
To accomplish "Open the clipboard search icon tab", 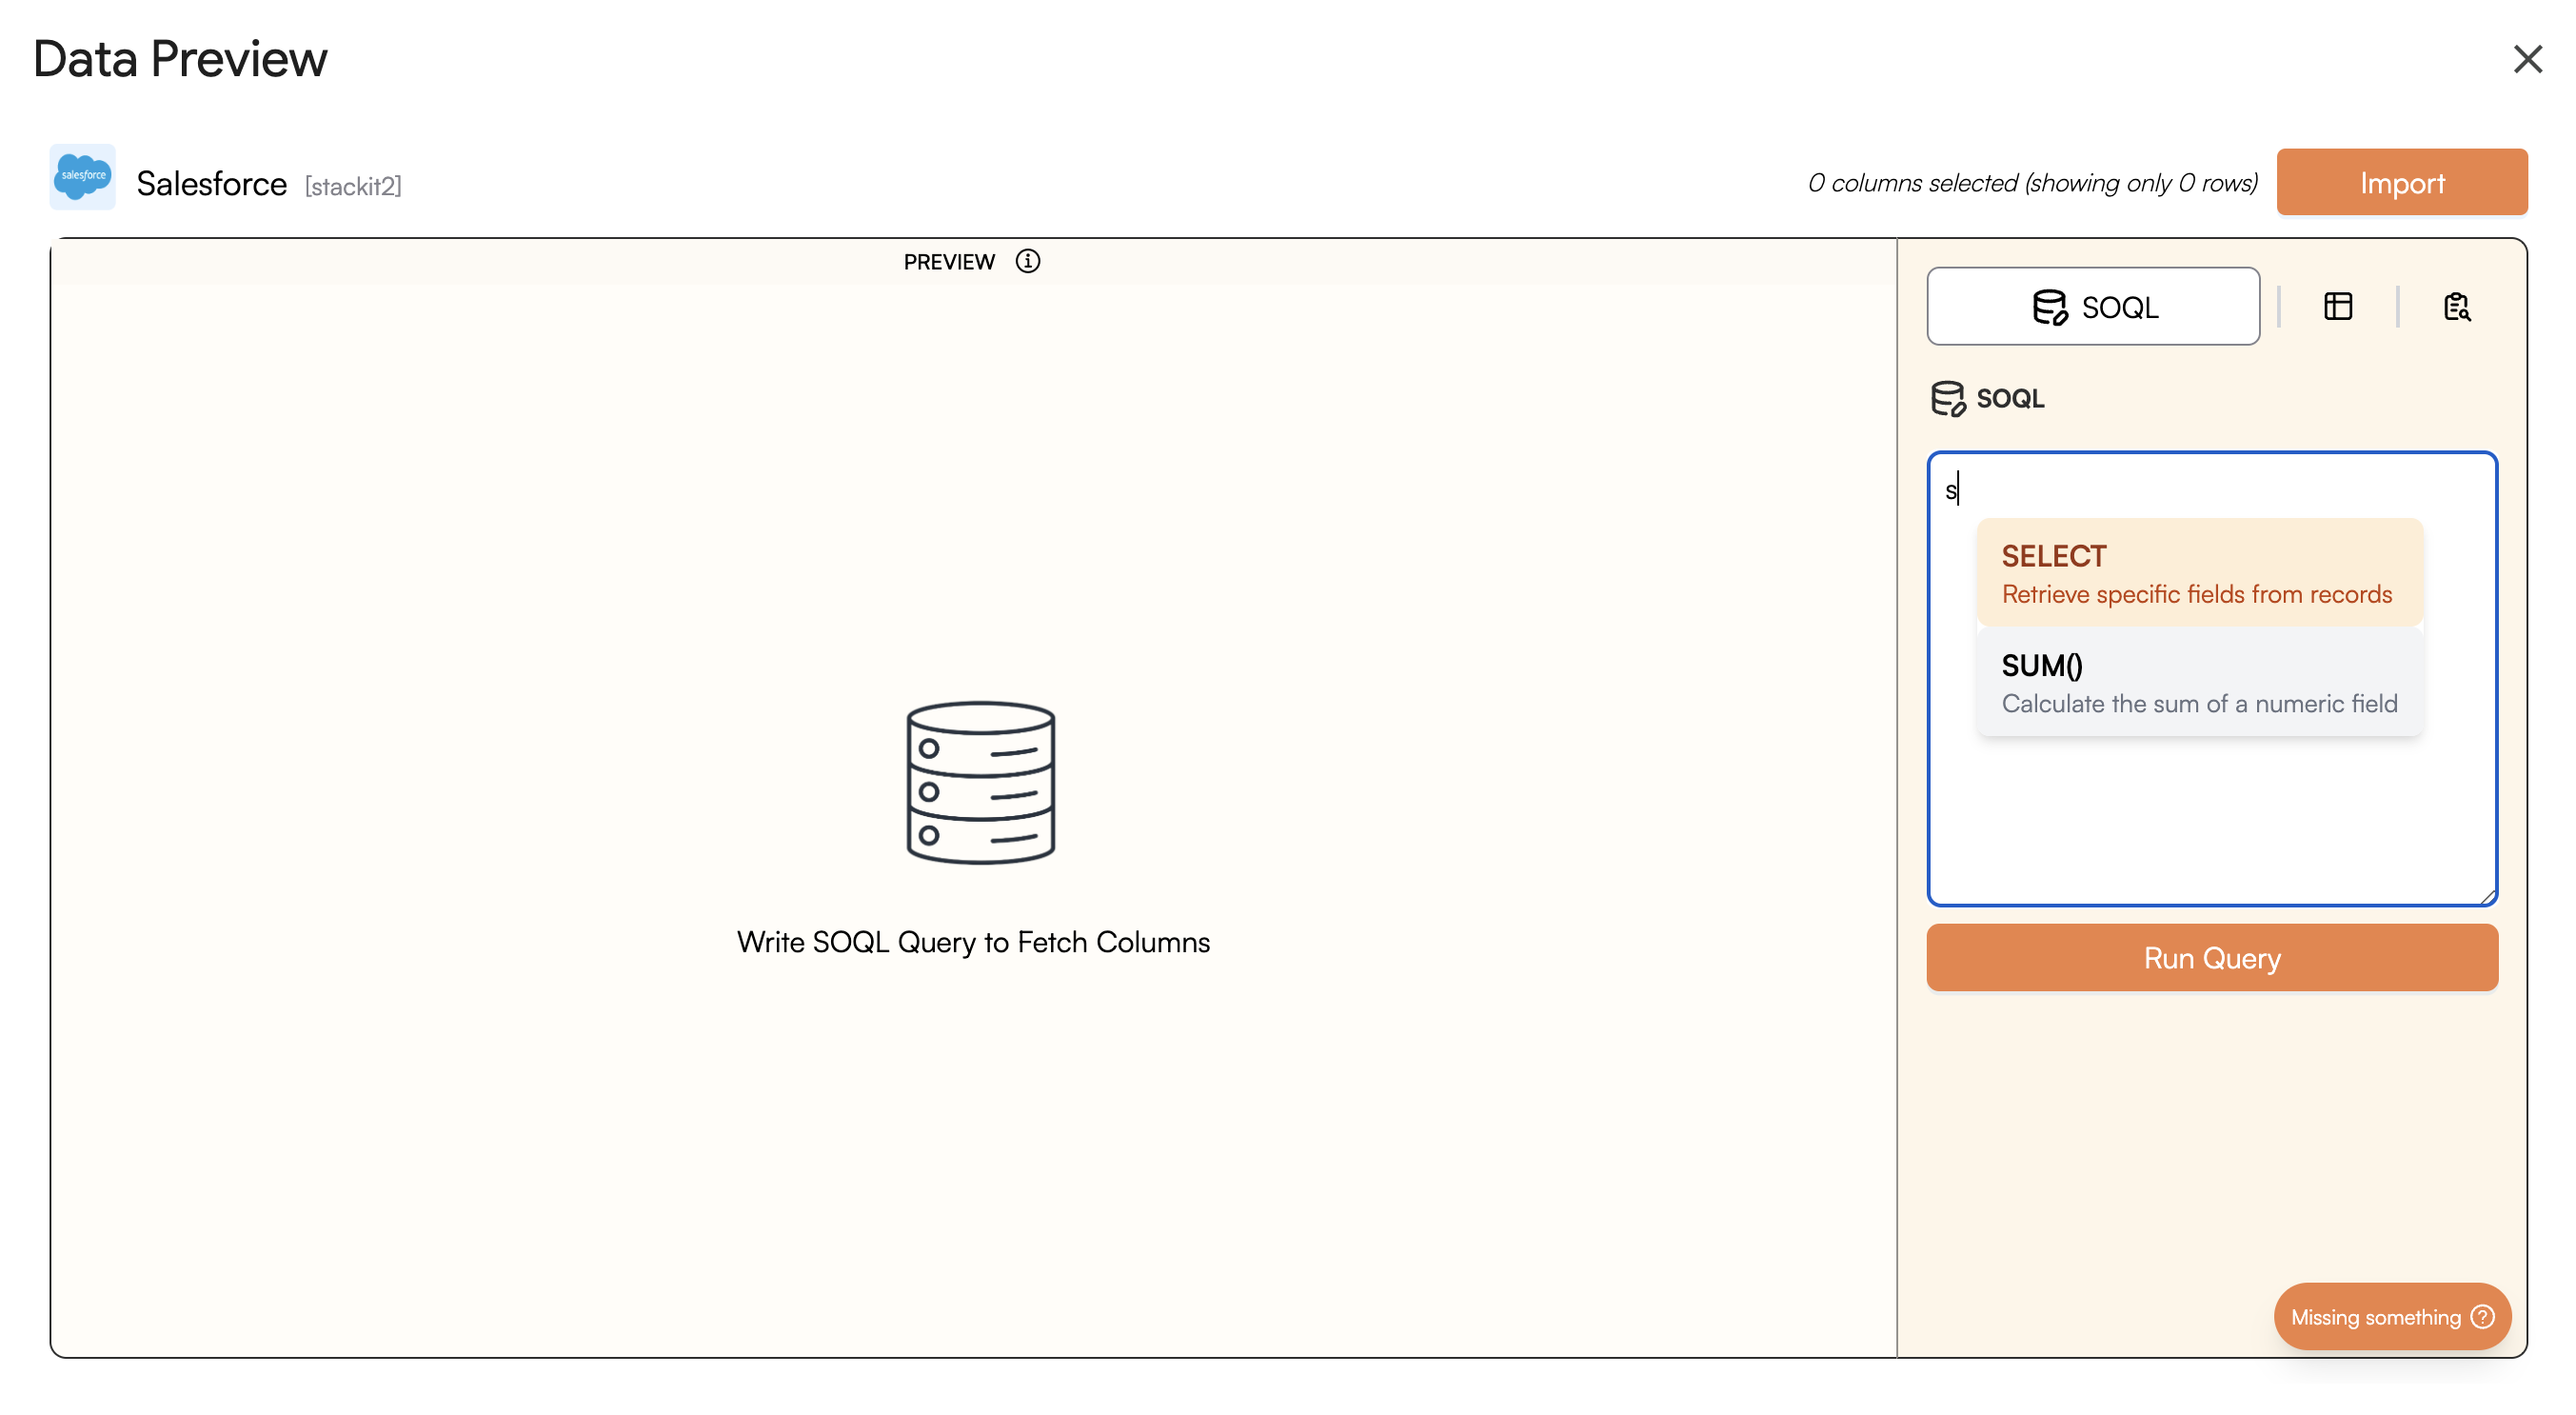I will pyautogui.click(x=2456, y=306).
